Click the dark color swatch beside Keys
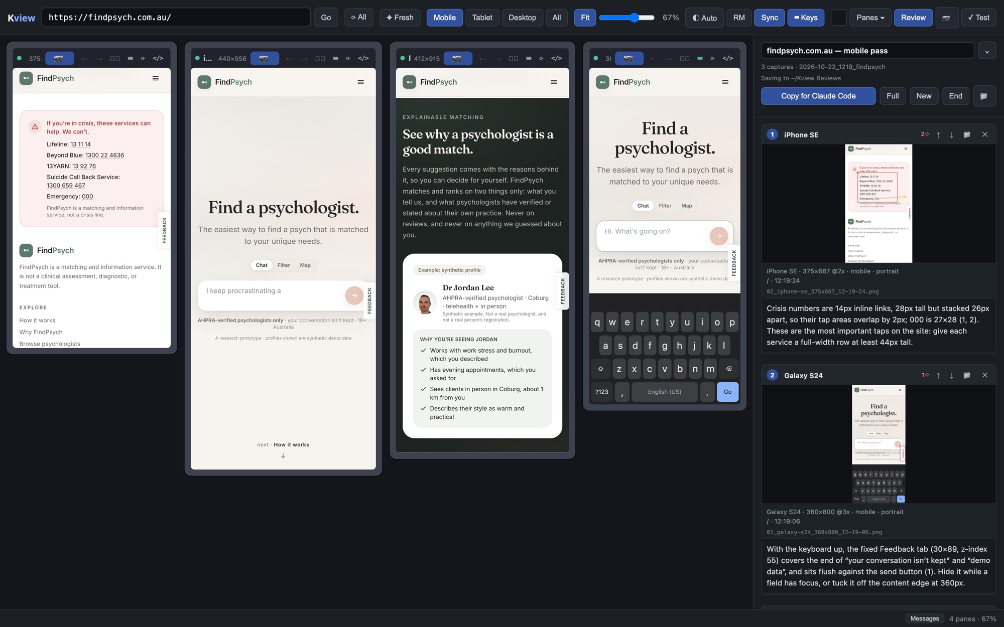This screenshot has width=1004, height=627. point(838,18)
